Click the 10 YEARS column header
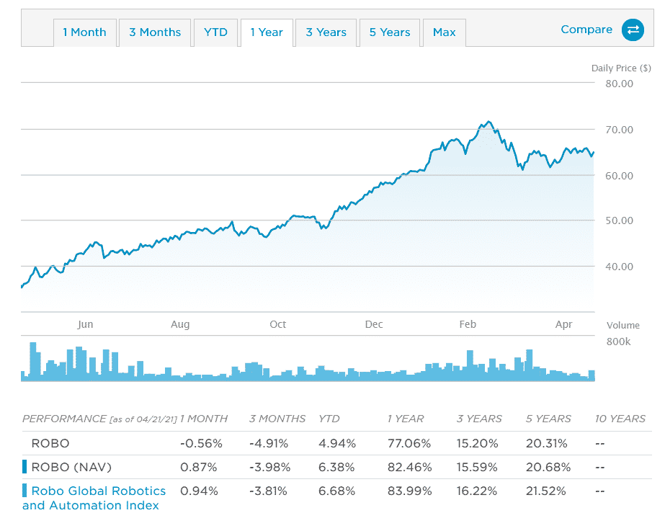The width and height of the screenshot is (665, 513). tap(620, 419)
